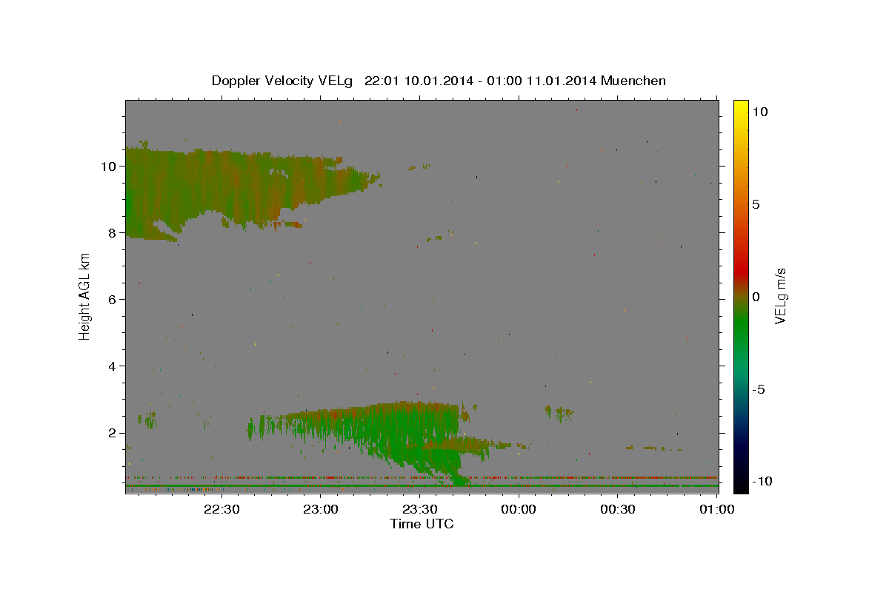Click the "Time UTC" axis label
The height and width of the screenshot is (592, 889).
[422, 524]
